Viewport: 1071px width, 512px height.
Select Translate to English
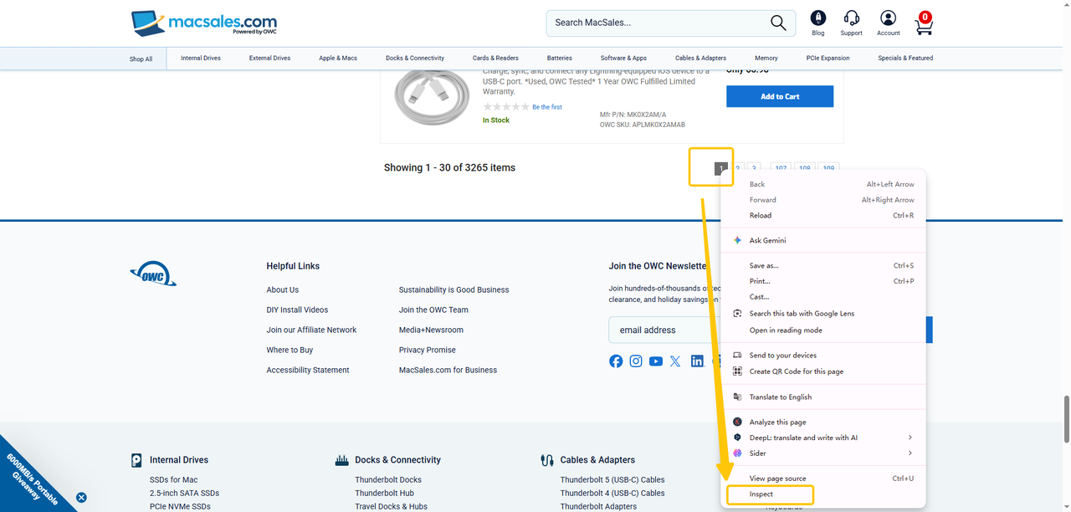(x=823, y=397)
